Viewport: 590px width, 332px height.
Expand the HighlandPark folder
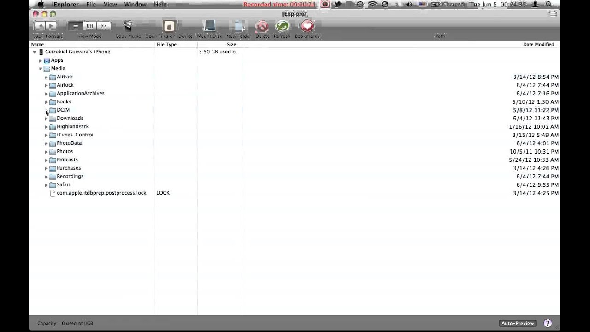[47, 127]
